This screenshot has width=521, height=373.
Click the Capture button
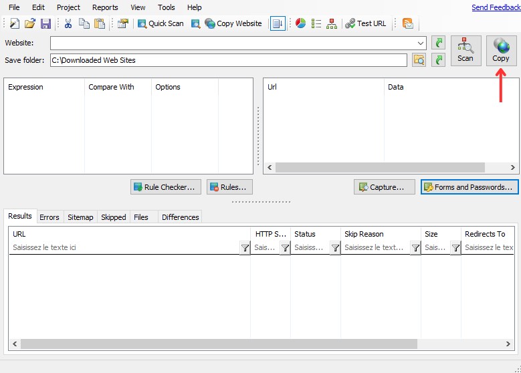[x=385, y=187]
